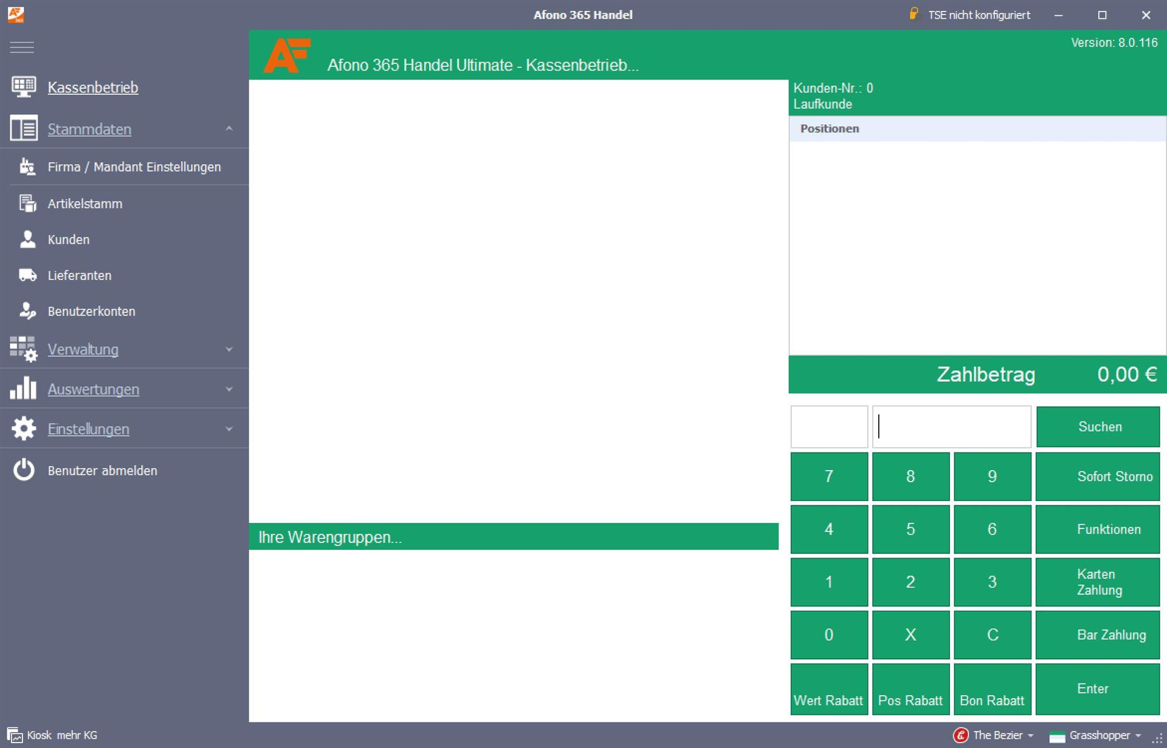The height and width of the screenshot is (748, 1167).
Task: Click the Einstellungen gear icon
Action: [24, 429]
